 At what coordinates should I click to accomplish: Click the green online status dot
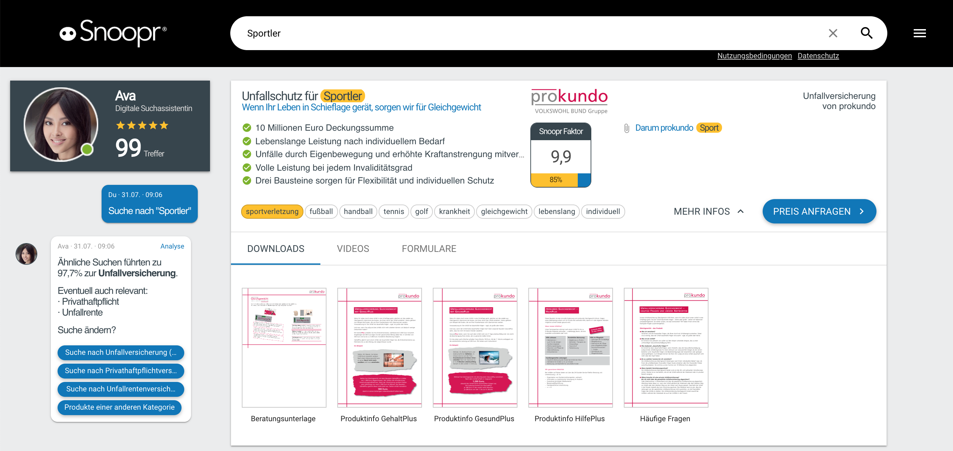click(87, 149)
